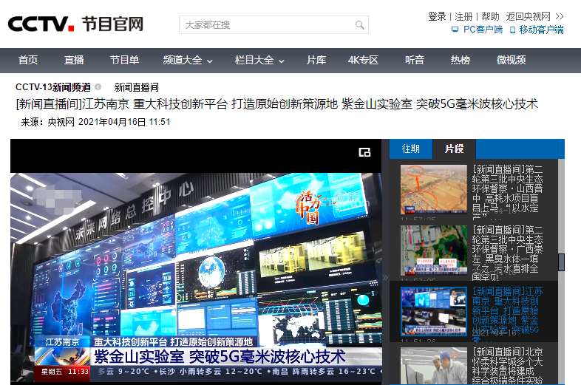This screenshot has width=581, height=385.
Task: Open the 北京怀柔科学城 video thumbnail
Action: click(433, 366)
